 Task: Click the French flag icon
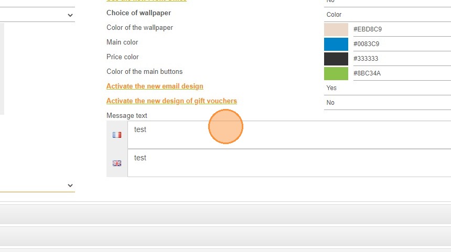pos(117,135)
